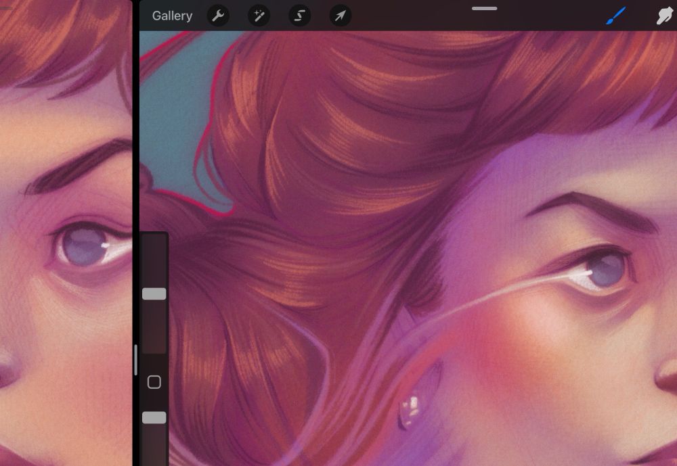Tap the top center grabber bar
The image size is (677, 466).
(485, 8)
